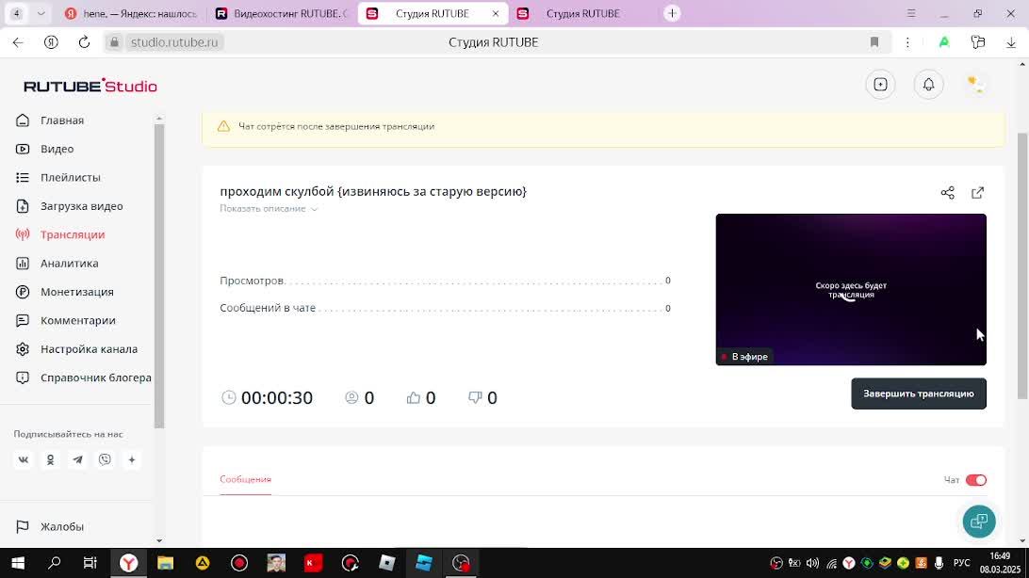
Task: Click the sidebar scrollbar down arrow
Action: point(159,540)
